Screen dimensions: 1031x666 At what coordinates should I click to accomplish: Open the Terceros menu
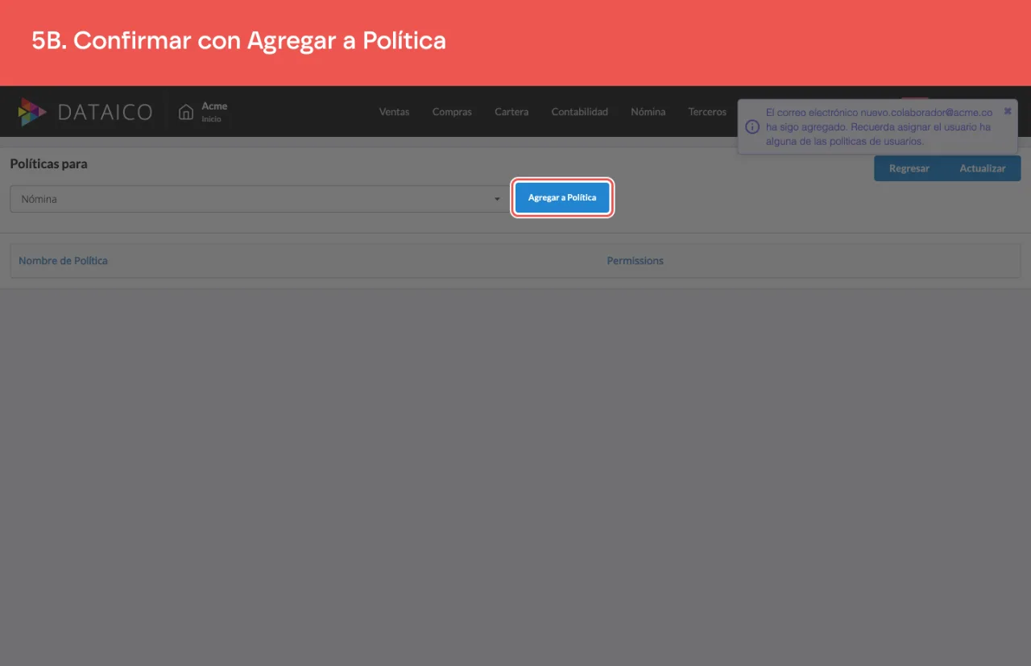pos(707,112)
